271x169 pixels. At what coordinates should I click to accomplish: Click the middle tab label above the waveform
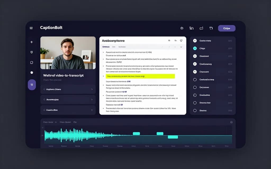(x=65, y=122)
